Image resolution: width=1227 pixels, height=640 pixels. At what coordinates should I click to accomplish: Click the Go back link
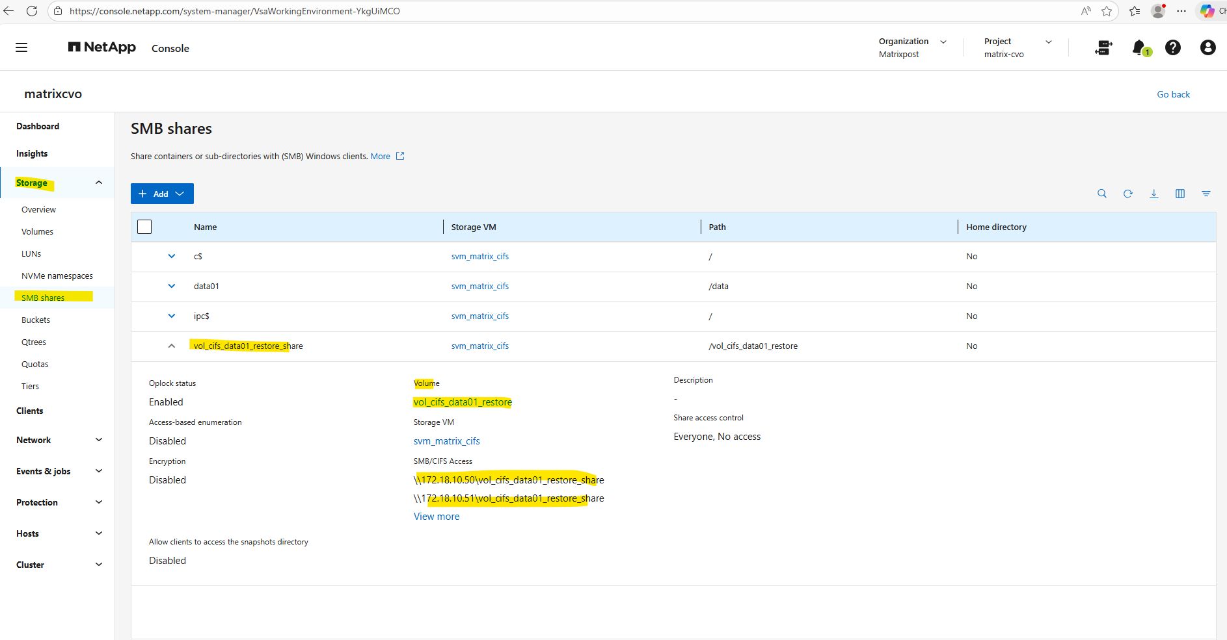(x=1173, y=94)
